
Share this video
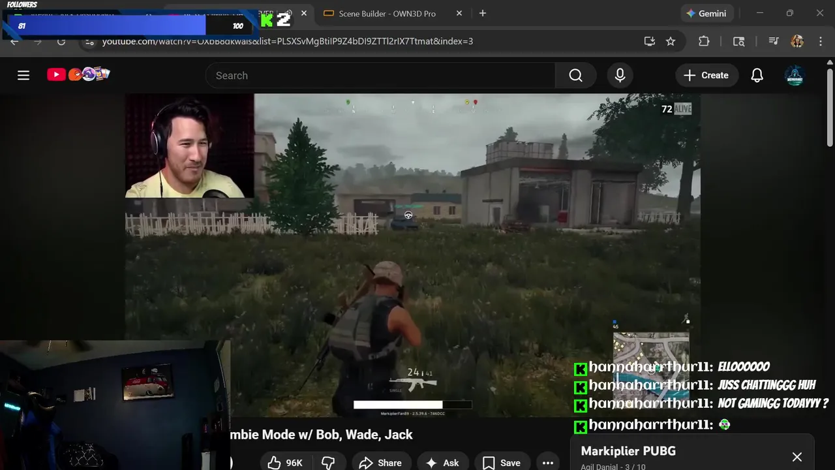380,462
